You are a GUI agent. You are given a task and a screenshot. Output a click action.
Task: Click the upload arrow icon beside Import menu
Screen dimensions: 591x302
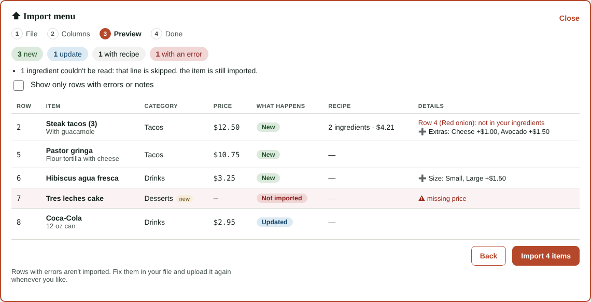(16, 16)
